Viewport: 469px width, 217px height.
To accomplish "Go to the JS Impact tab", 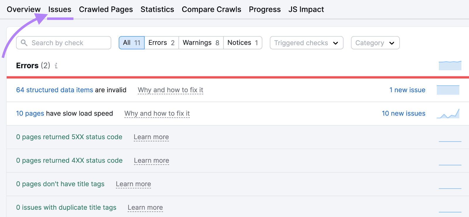I will click(306, 9).
